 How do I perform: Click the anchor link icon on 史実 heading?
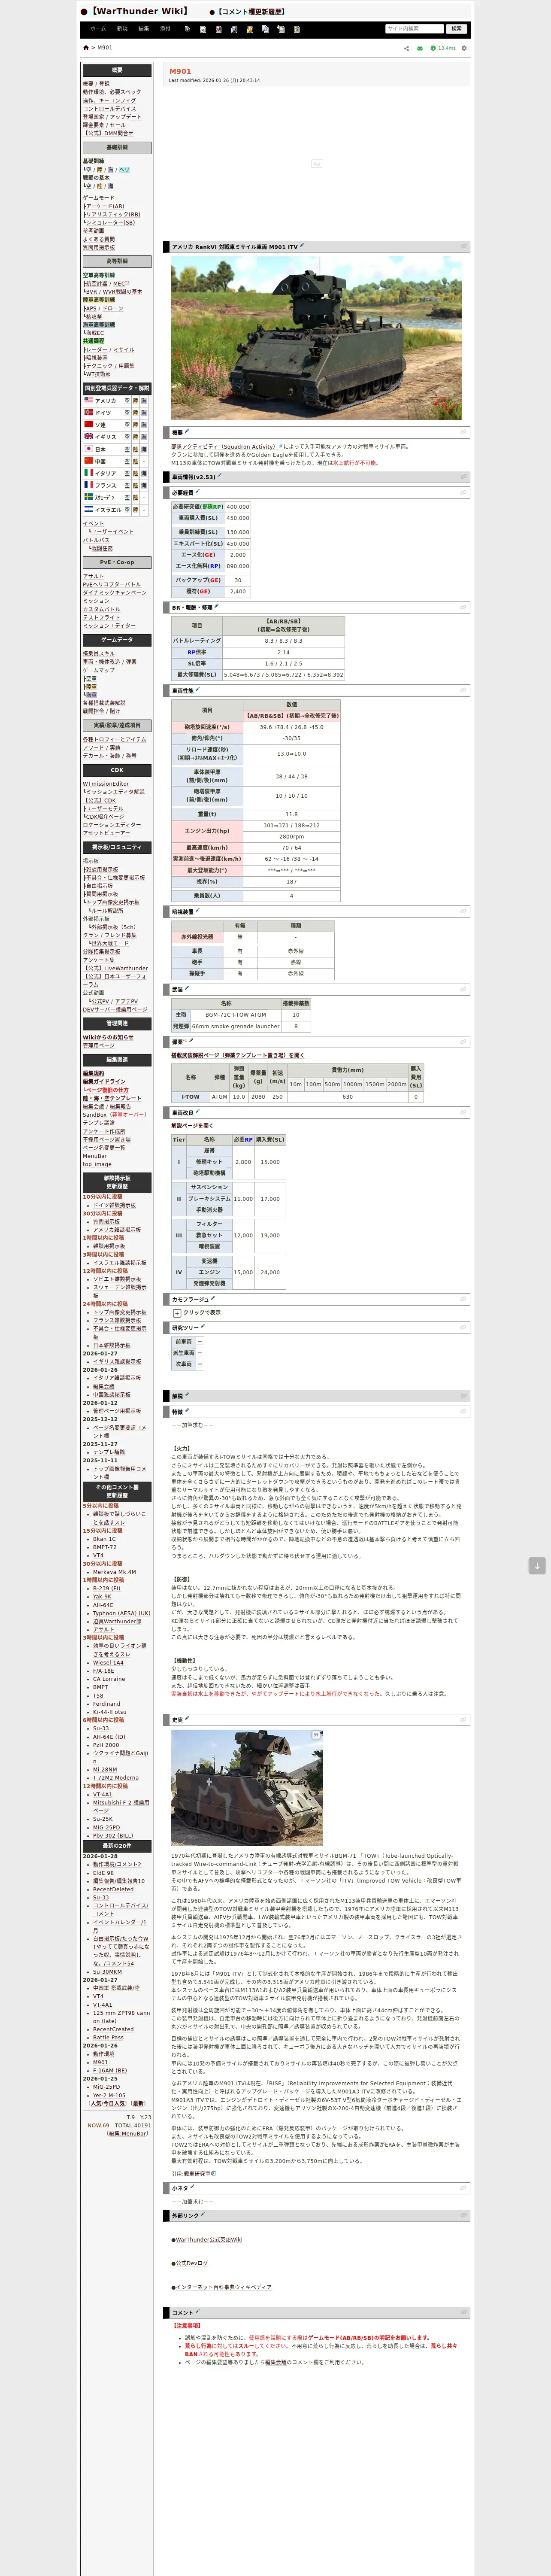click(463, 1719)
